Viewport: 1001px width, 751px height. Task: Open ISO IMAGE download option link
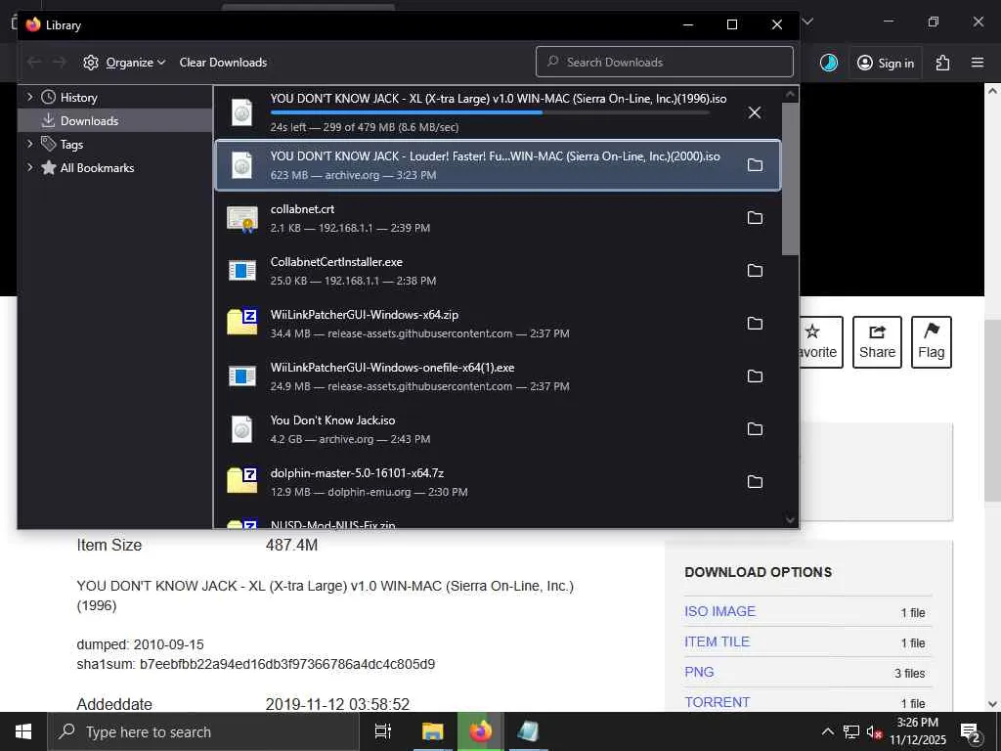pyautogui.click(x=719, y=611)
